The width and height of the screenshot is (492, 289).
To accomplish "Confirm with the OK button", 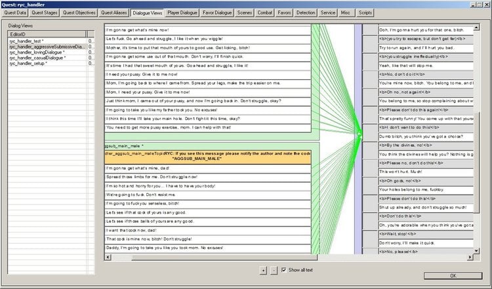I will [453, 276].
